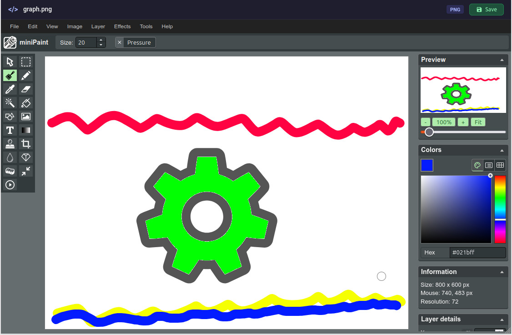Choose the Text tool
The image size is (512, 335).
coord(10,131)
